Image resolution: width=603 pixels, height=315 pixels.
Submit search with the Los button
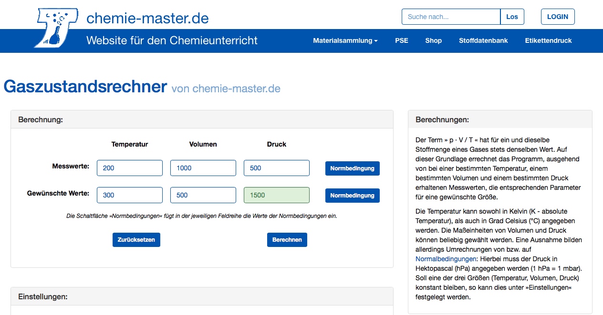[x=512, y=17]
